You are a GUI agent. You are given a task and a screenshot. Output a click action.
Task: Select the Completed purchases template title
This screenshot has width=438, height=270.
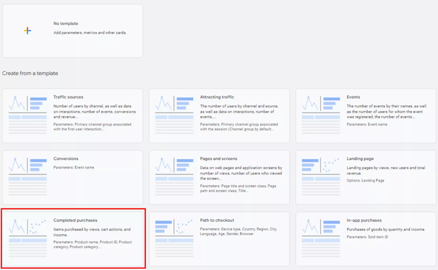(75, 220)
